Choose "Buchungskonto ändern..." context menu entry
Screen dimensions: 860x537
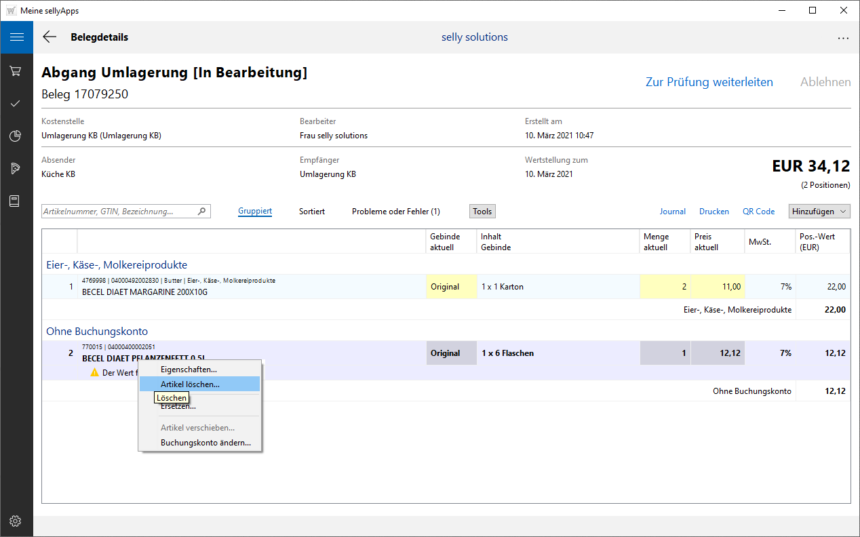[206, 443]
